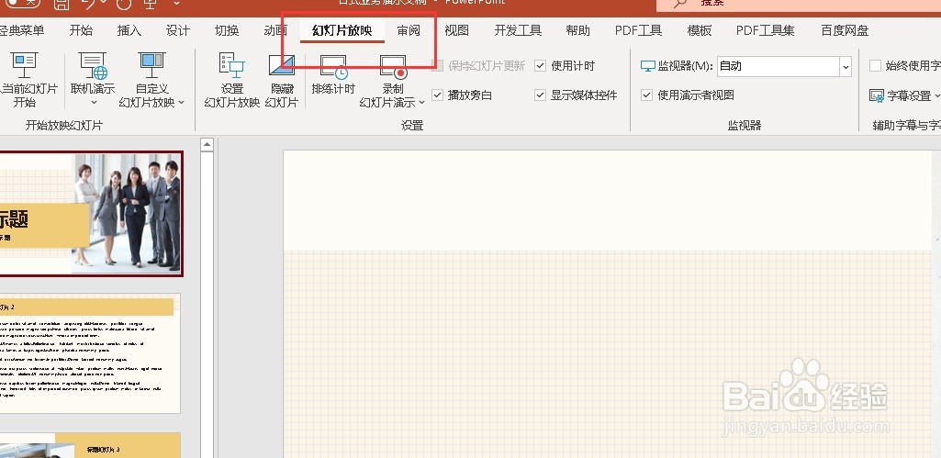Image resolution: width=941 pixels, height=458 pixels.
Task: Select the 动画 animations tab
Action: [x=275, y=30]
